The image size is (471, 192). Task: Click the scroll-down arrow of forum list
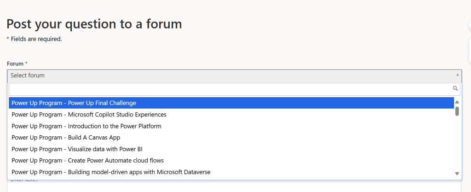pyautogui.click(x=457, y=174)
